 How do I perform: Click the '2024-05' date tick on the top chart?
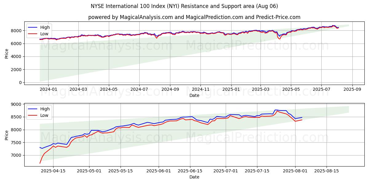[x=109, y=89]
